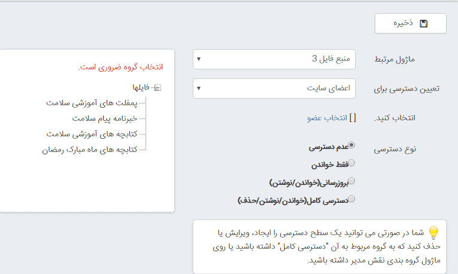This screenshot has width=458, height=274.
Task: Select the فقط خواندن radio option
Action: coord(351,163)
